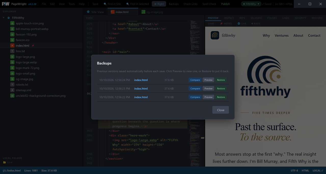Switch to the og-image.jpg tab

click(x=152, y=12)
